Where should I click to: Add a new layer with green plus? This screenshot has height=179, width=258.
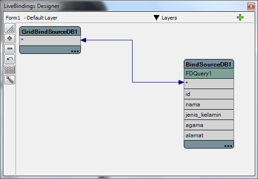pyautogui.click(x=240, y=17)
